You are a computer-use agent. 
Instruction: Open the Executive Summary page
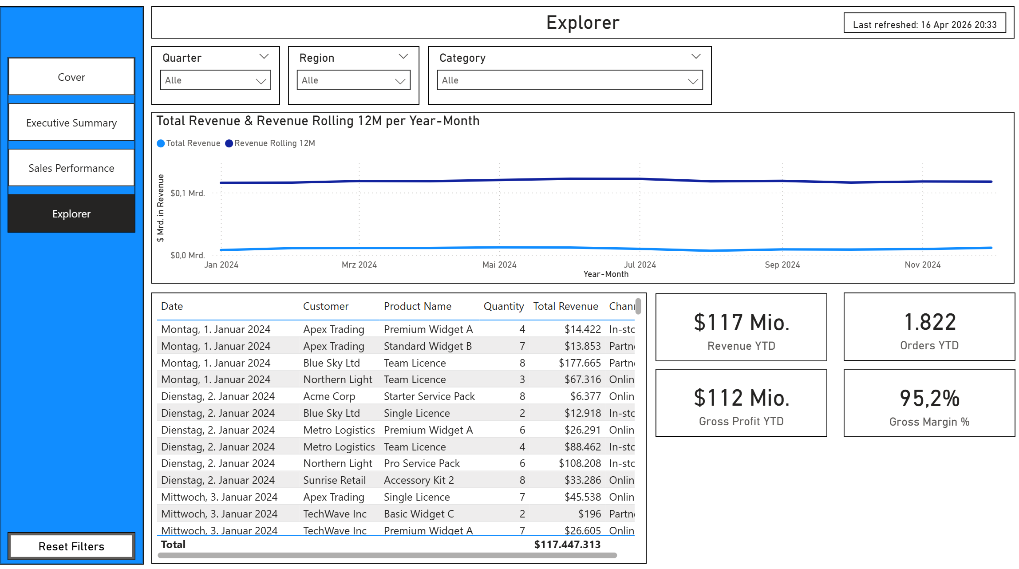point(71,123)
